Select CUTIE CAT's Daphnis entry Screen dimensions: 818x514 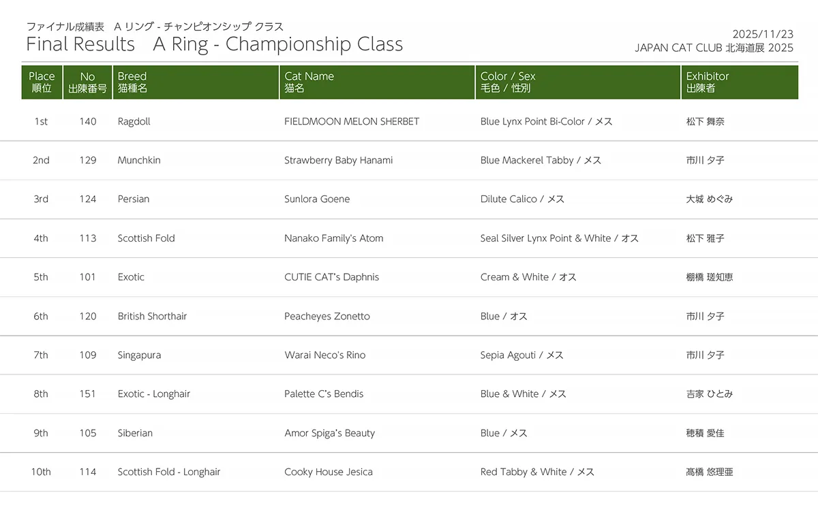click(x=331, y=277)
